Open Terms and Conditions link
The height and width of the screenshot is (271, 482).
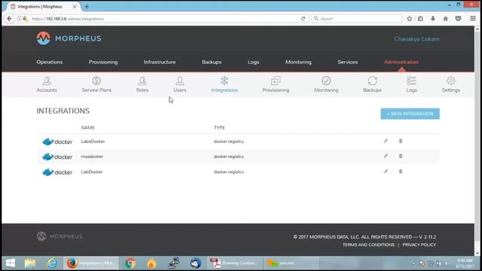coord(368,245)
